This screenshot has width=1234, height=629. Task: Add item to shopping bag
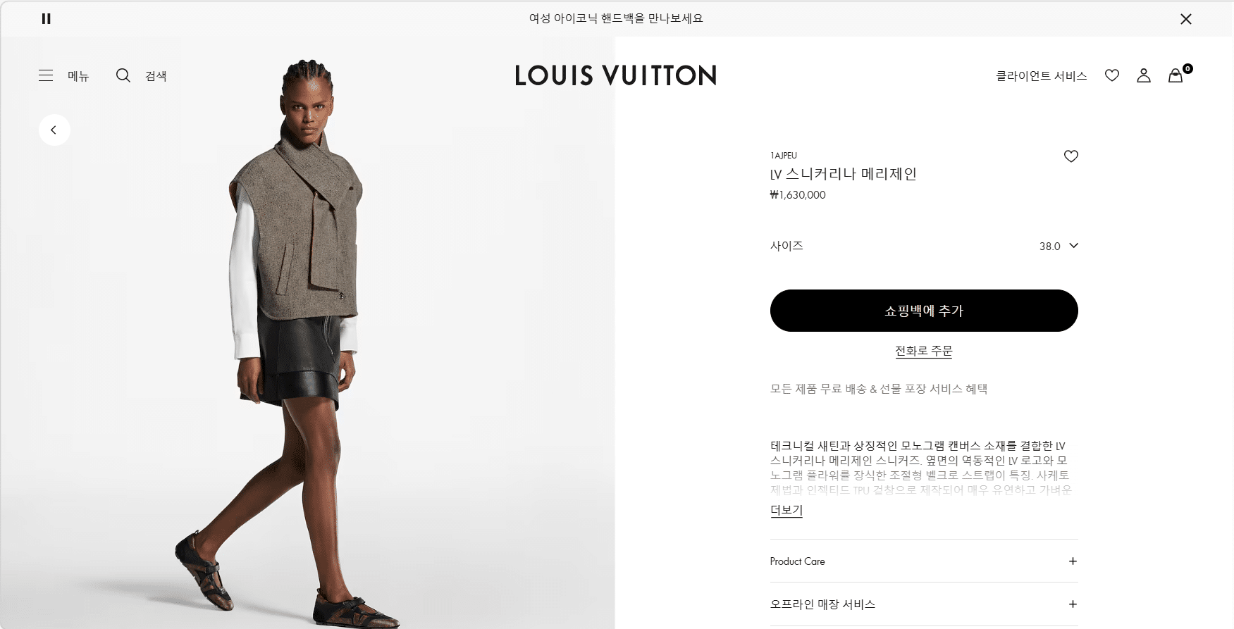point(924,311)
